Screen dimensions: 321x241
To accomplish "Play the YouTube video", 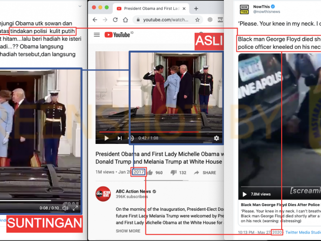I will point(107,138).
